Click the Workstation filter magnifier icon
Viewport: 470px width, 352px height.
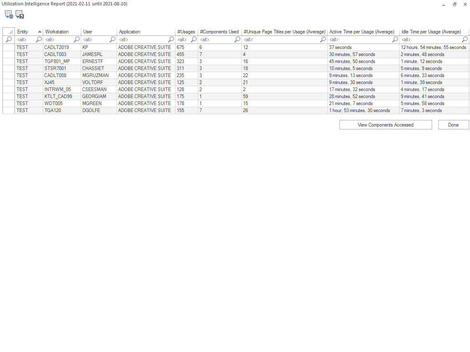(x=77, y=40)
